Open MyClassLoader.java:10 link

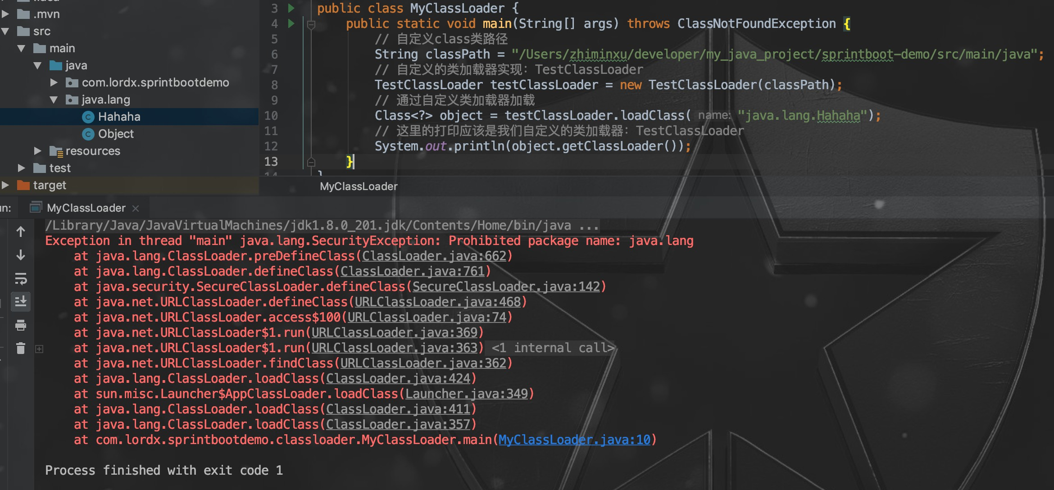click(575, 440)
